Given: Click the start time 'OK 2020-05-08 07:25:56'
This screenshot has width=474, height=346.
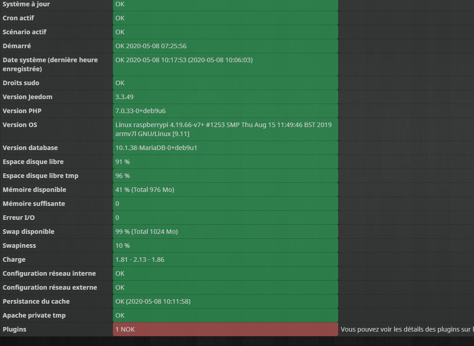Looking at the screenshot, I should (x=151, y=46).
